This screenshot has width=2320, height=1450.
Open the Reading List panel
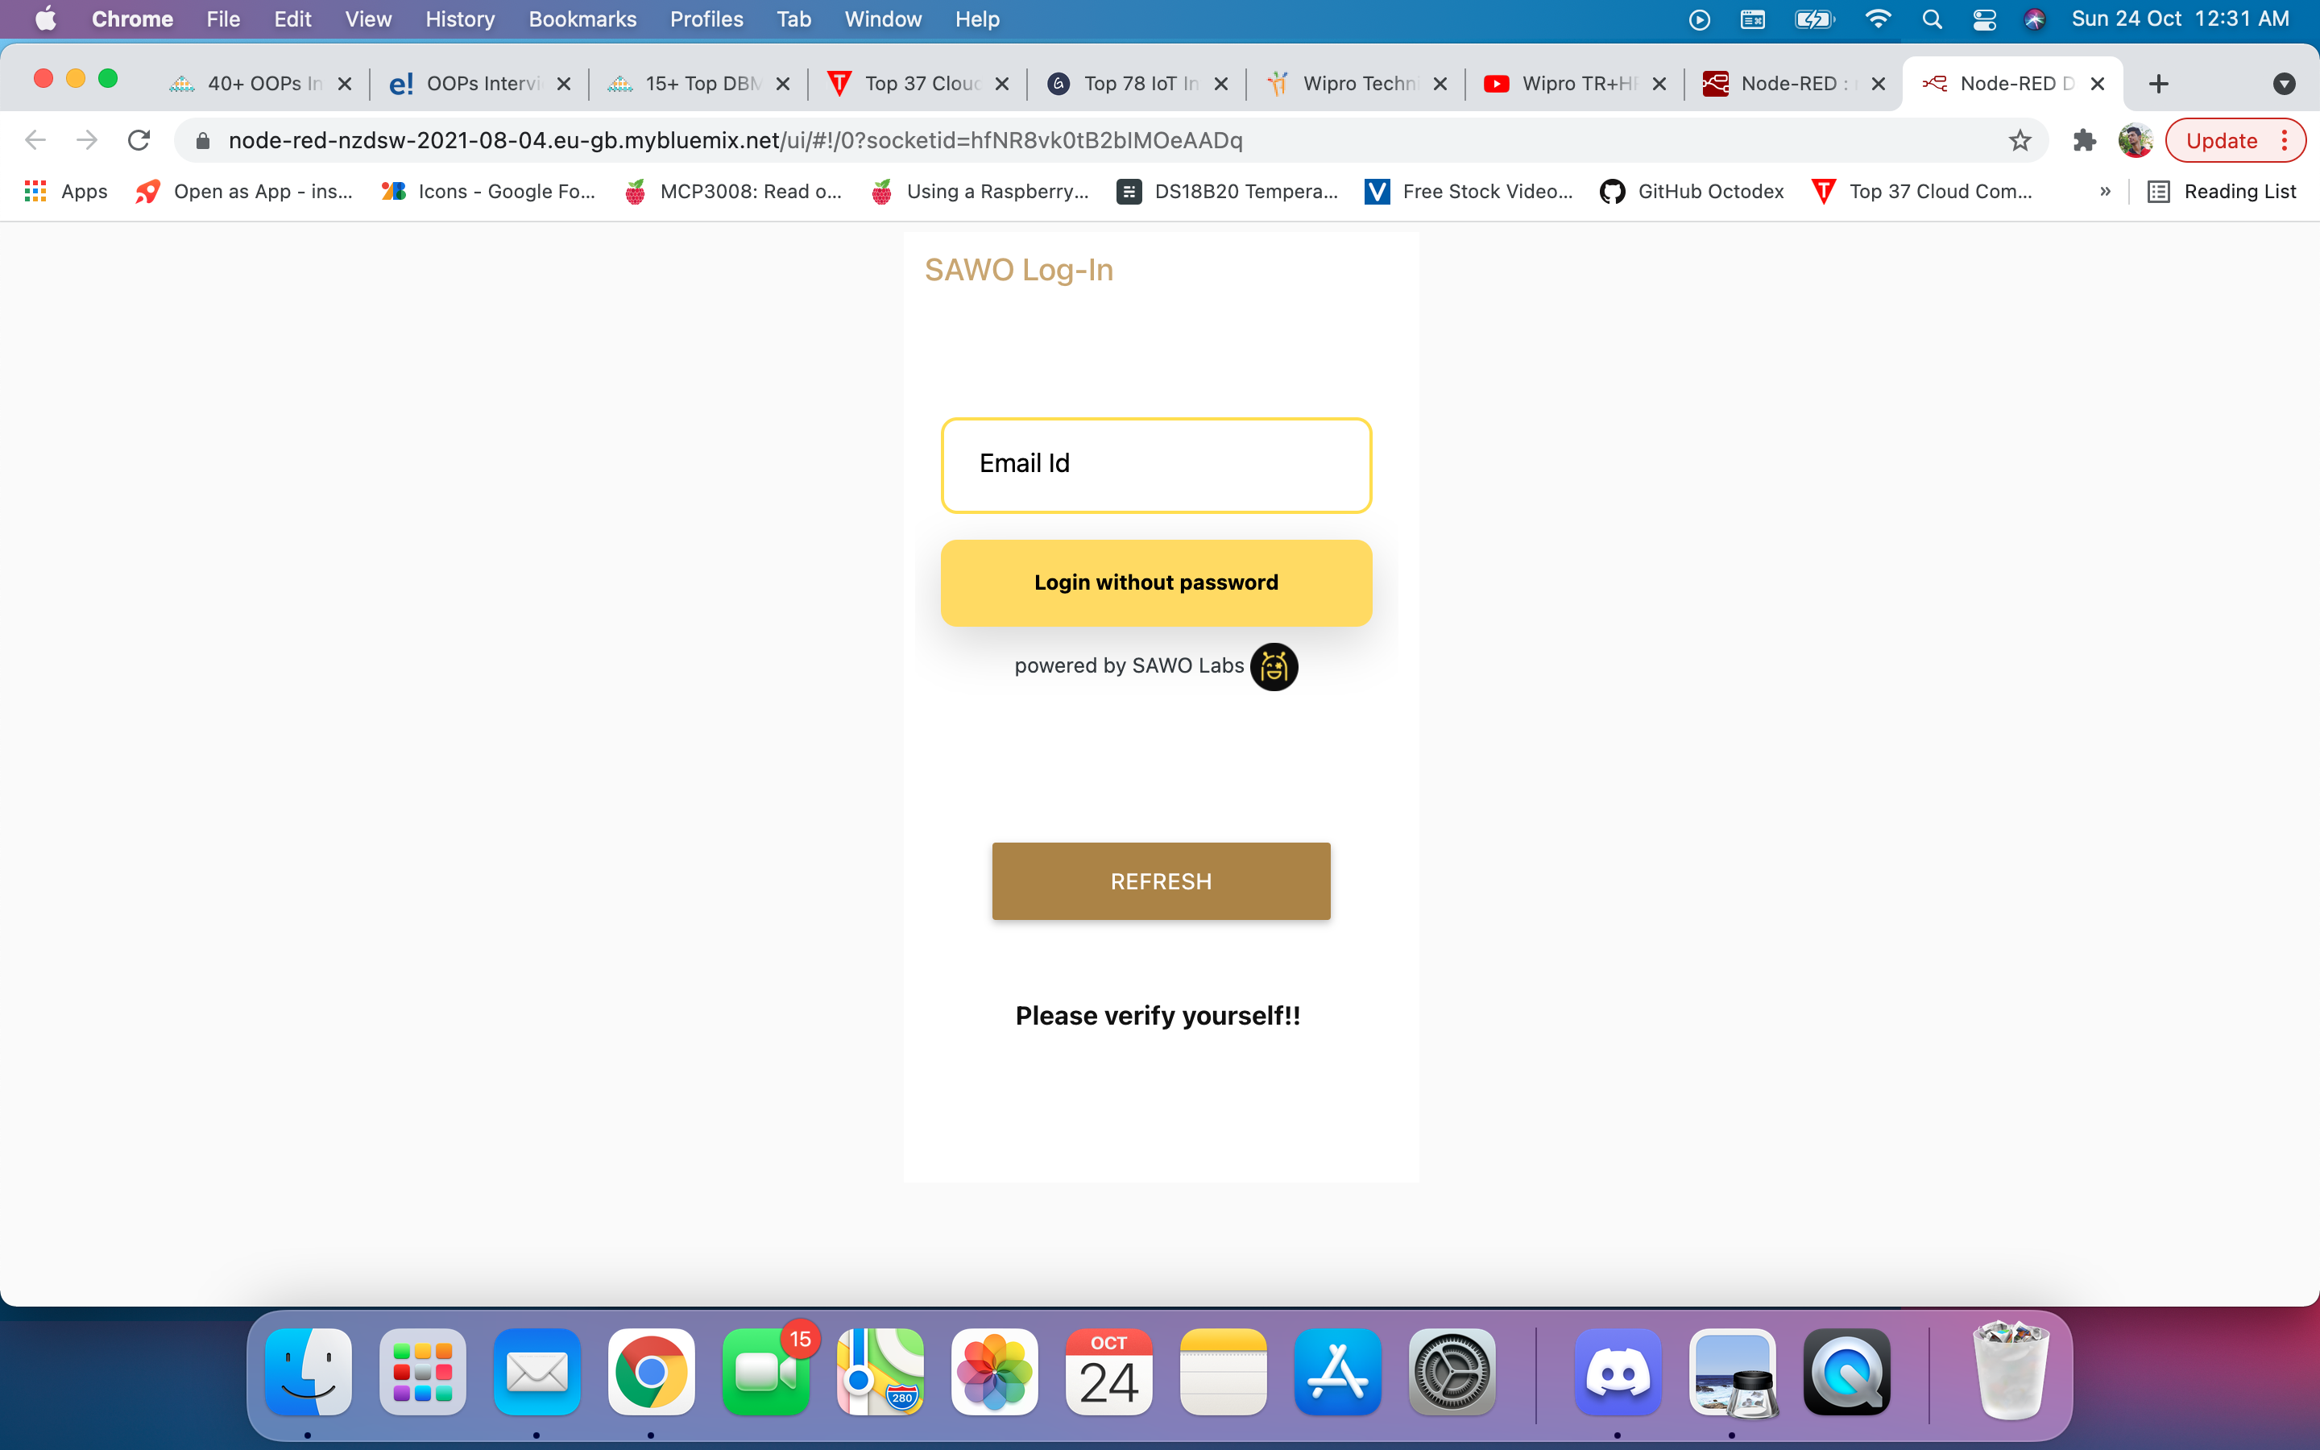2223,192
